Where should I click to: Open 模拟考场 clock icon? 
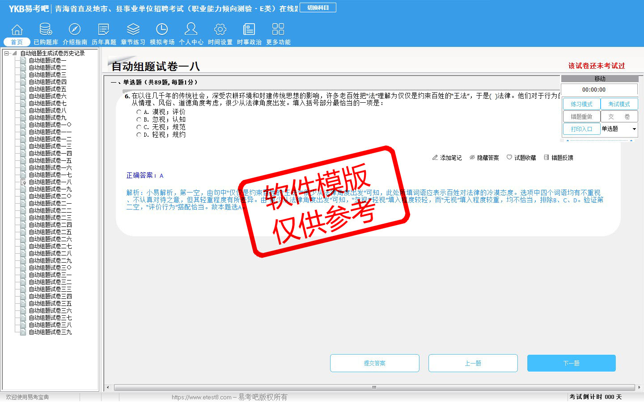(x=162, y=30)
